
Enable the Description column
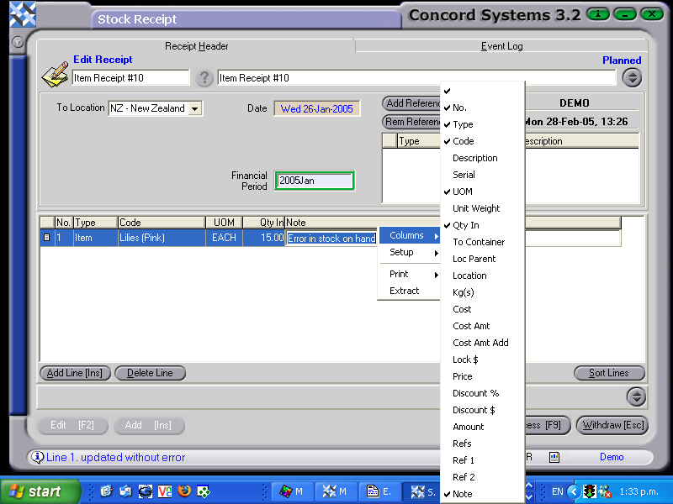pos(475,158)
